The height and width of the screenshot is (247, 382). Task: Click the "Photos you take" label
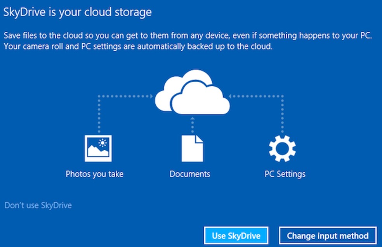[94, 174]
